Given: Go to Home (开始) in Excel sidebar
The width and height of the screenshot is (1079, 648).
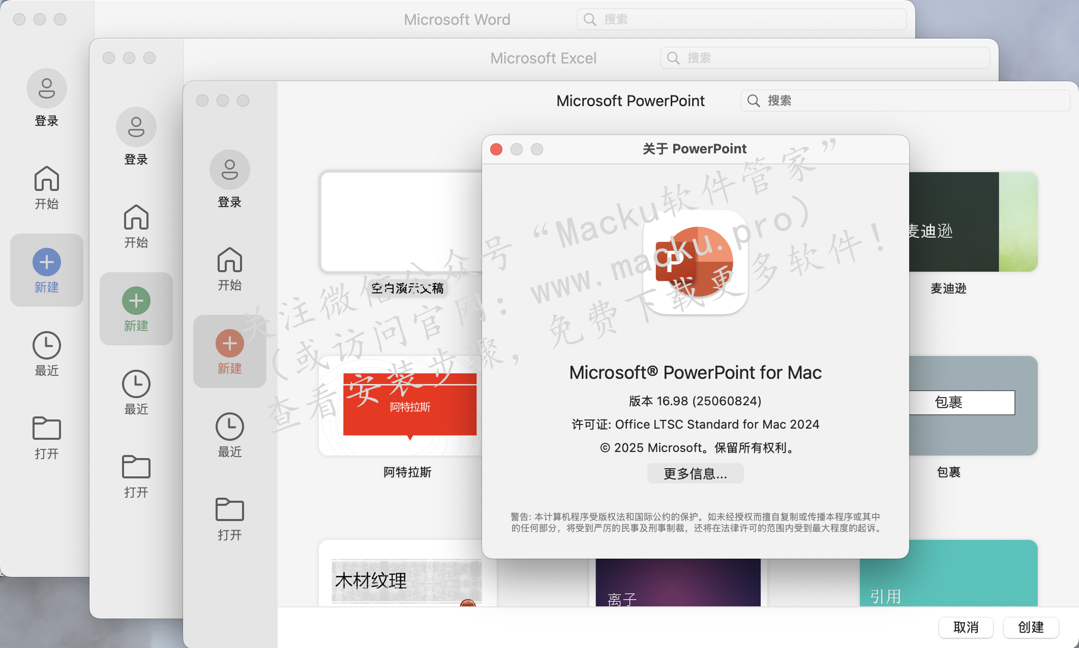Looking at the screenshot, I should click(136, 226).
